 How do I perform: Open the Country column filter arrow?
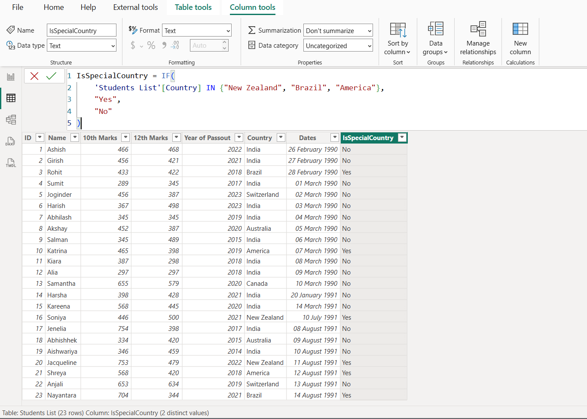pos(281,138)
